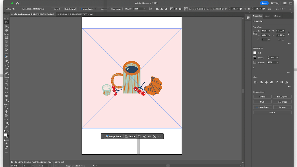Viewport: 297px width, 167px height.
Task: Show more Appearance options
Action: click(x=288, y=72)
